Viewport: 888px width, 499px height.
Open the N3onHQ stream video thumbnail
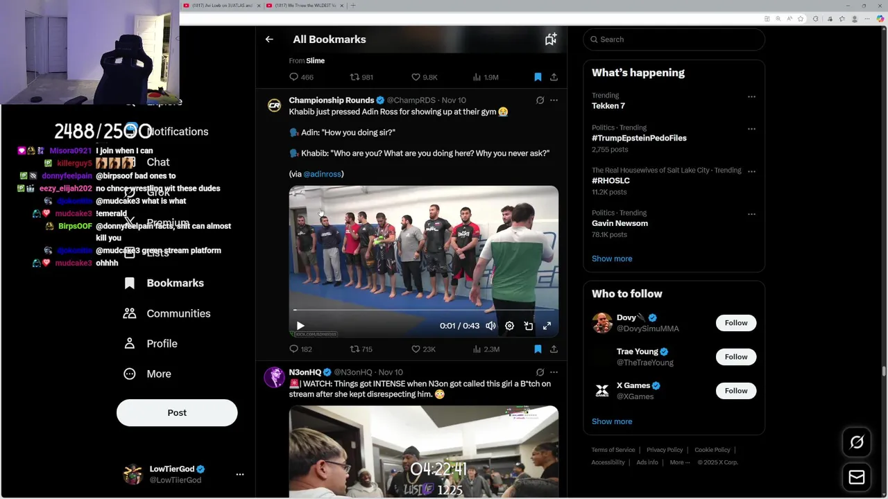424,452
